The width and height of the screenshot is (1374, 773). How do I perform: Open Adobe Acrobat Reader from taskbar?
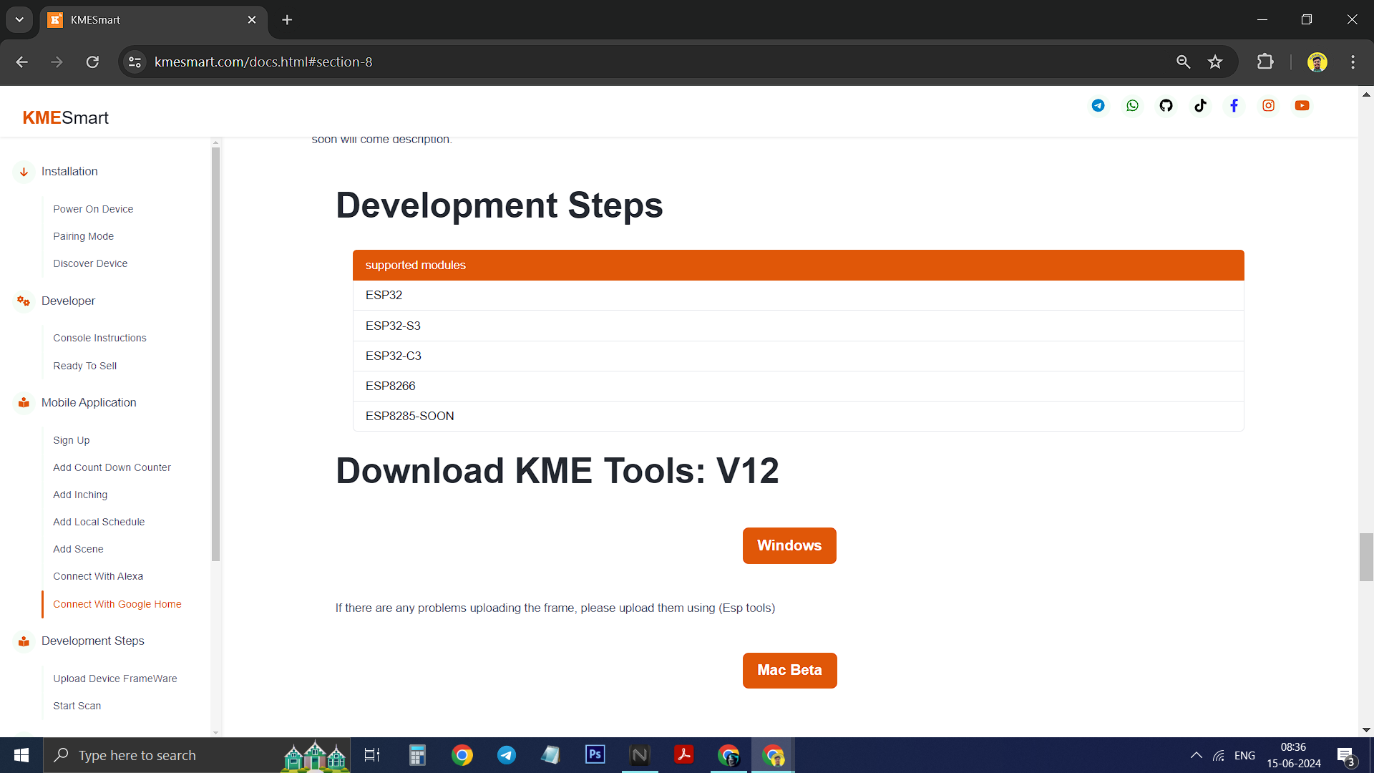tap(683, 754)
